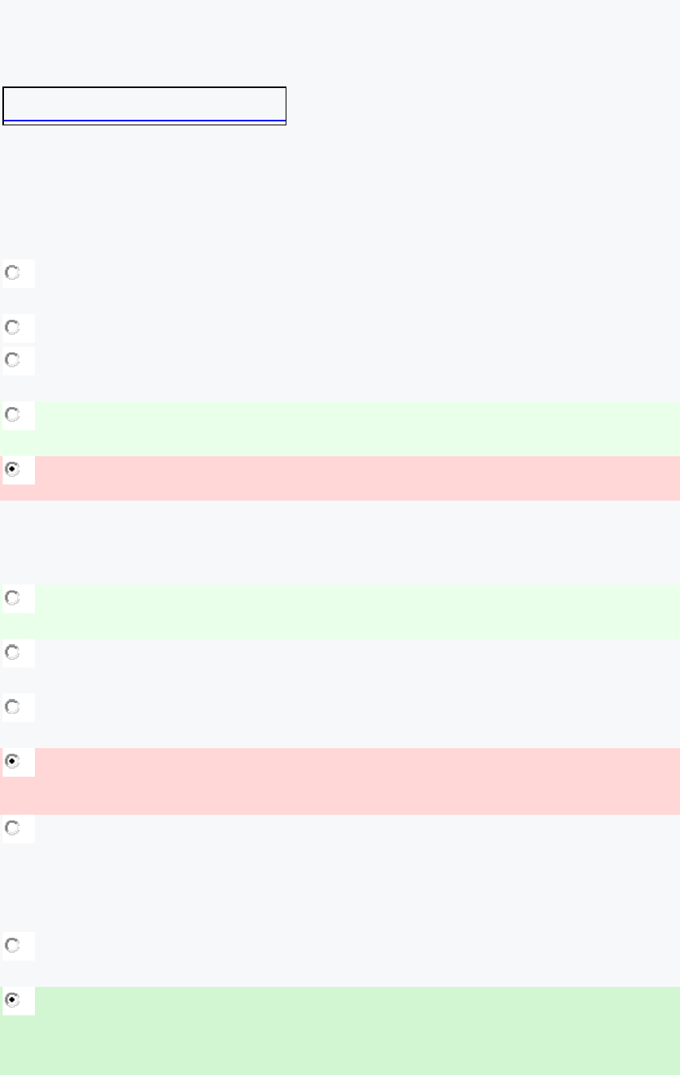Select second radio button in top question group

(x=13, y=327)
